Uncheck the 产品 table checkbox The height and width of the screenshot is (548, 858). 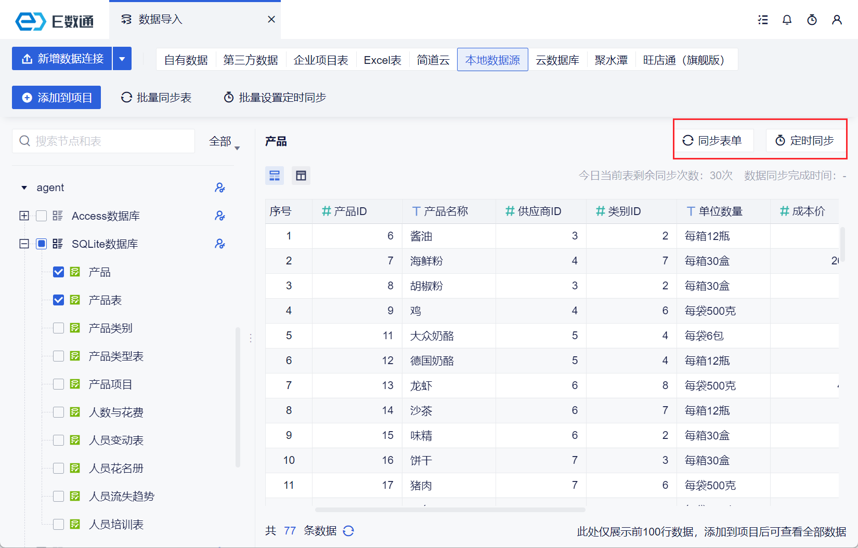59,272
